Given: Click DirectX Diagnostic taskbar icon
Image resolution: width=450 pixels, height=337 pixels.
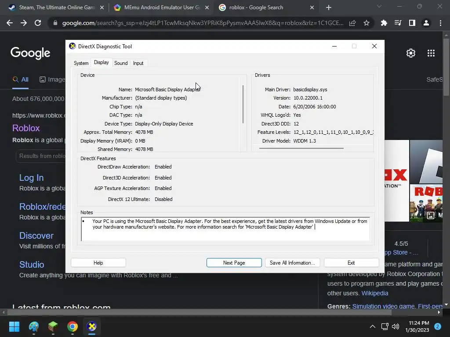Looking at the screenshot, I should pos(91,326).
